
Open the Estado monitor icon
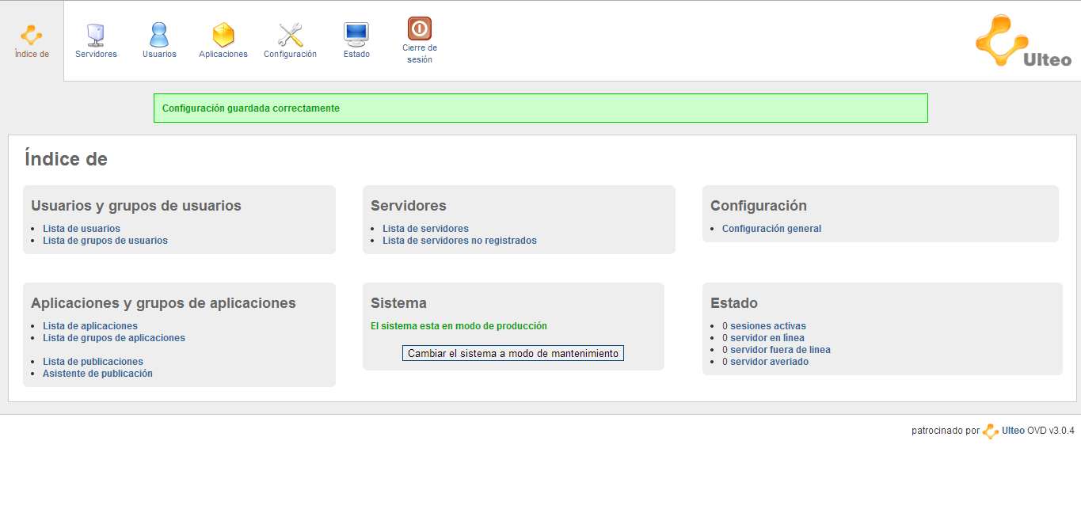click(356, 33)
